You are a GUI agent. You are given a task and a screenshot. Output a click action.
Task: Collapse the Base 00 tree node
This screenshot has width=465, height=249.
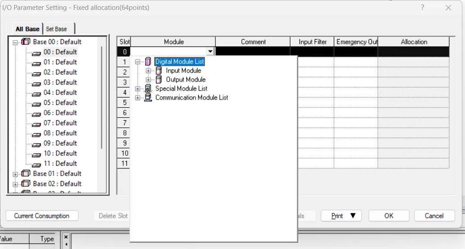(x=15, y=43)
